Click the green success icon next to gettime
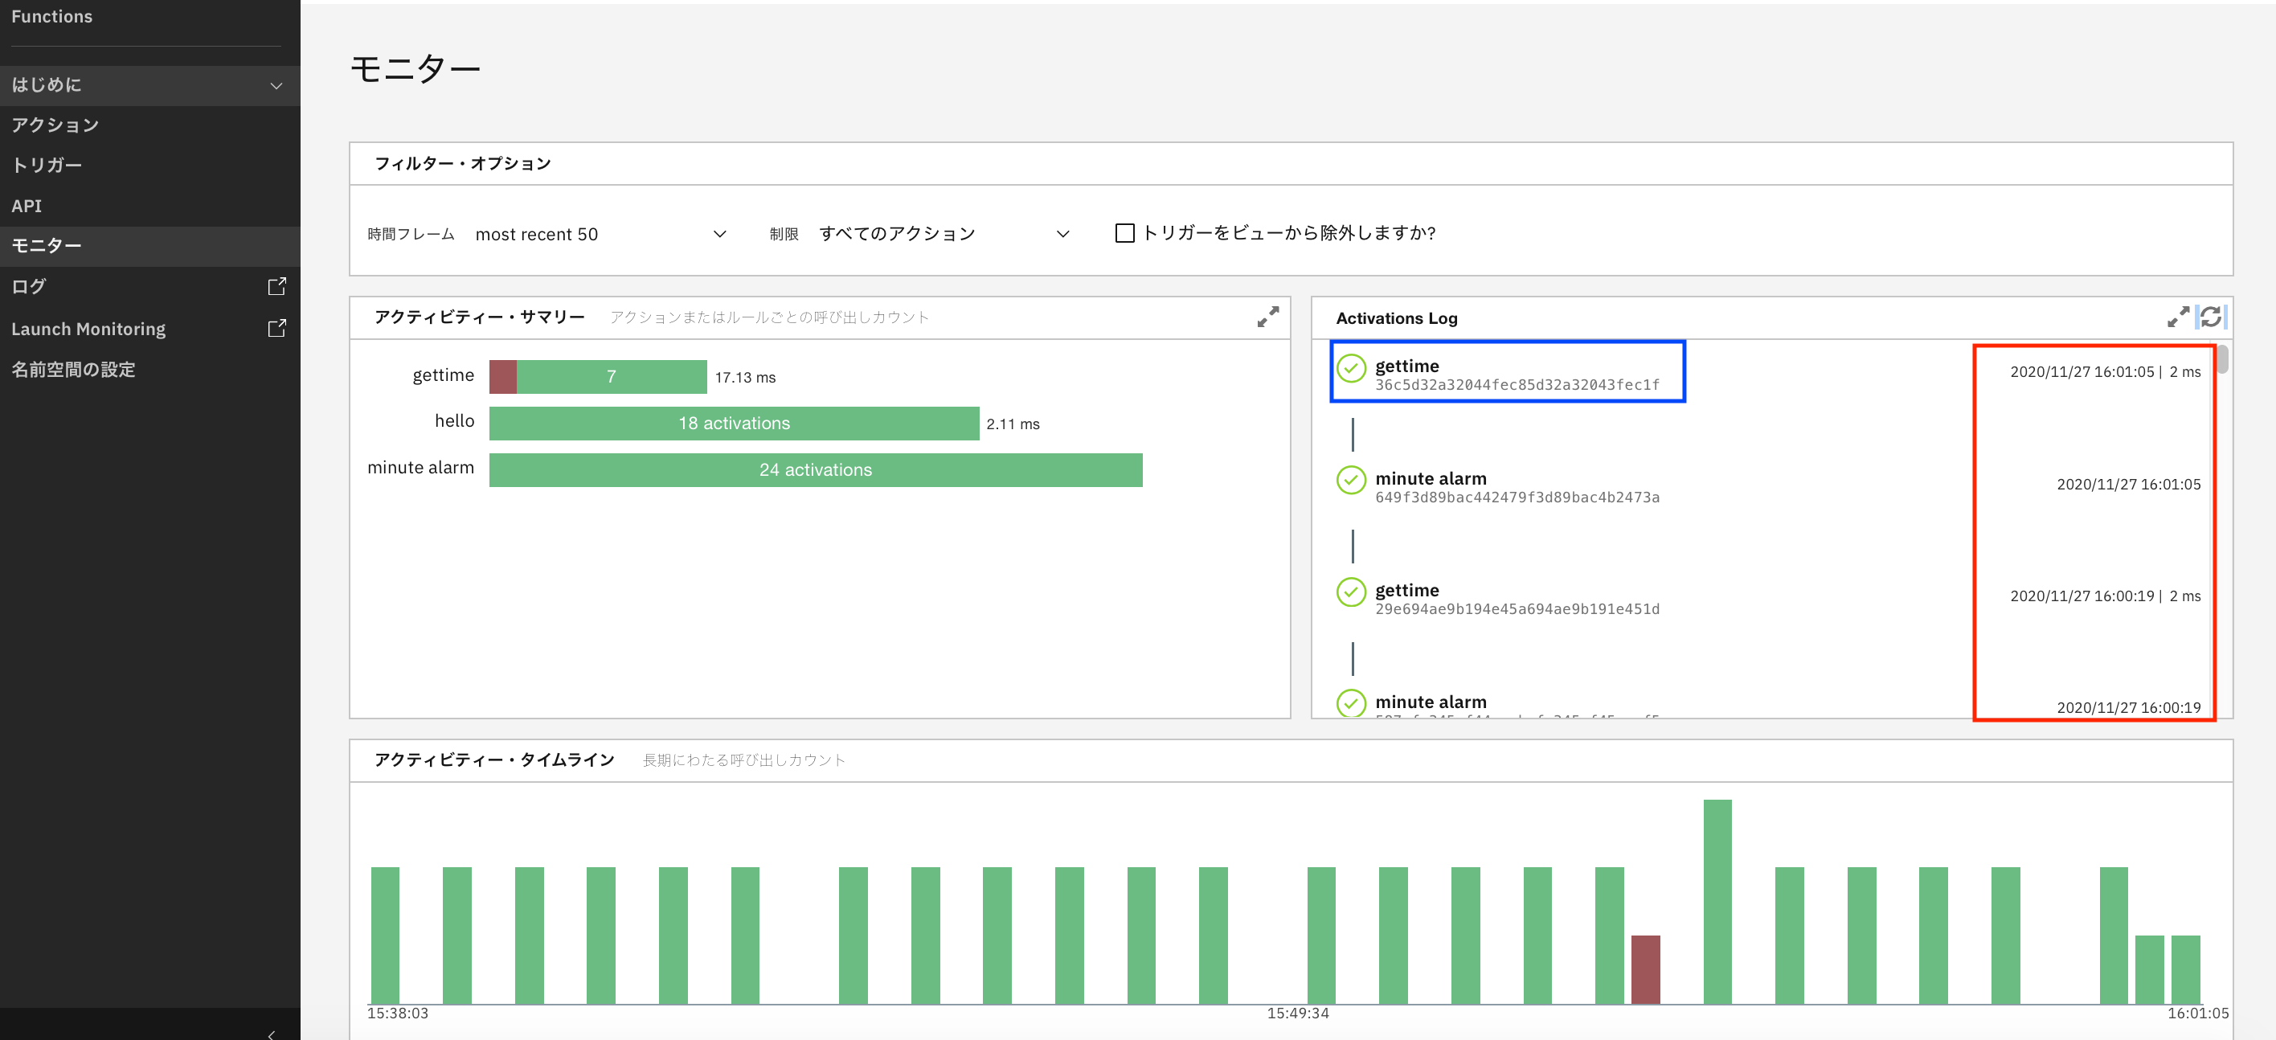2276x1040 pixels. coord(1351,370)
